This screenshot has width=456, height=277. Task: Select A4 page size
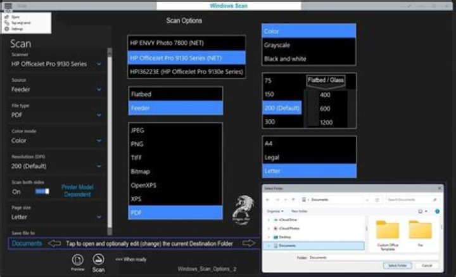pyautogui.click(x=309, y=143)
